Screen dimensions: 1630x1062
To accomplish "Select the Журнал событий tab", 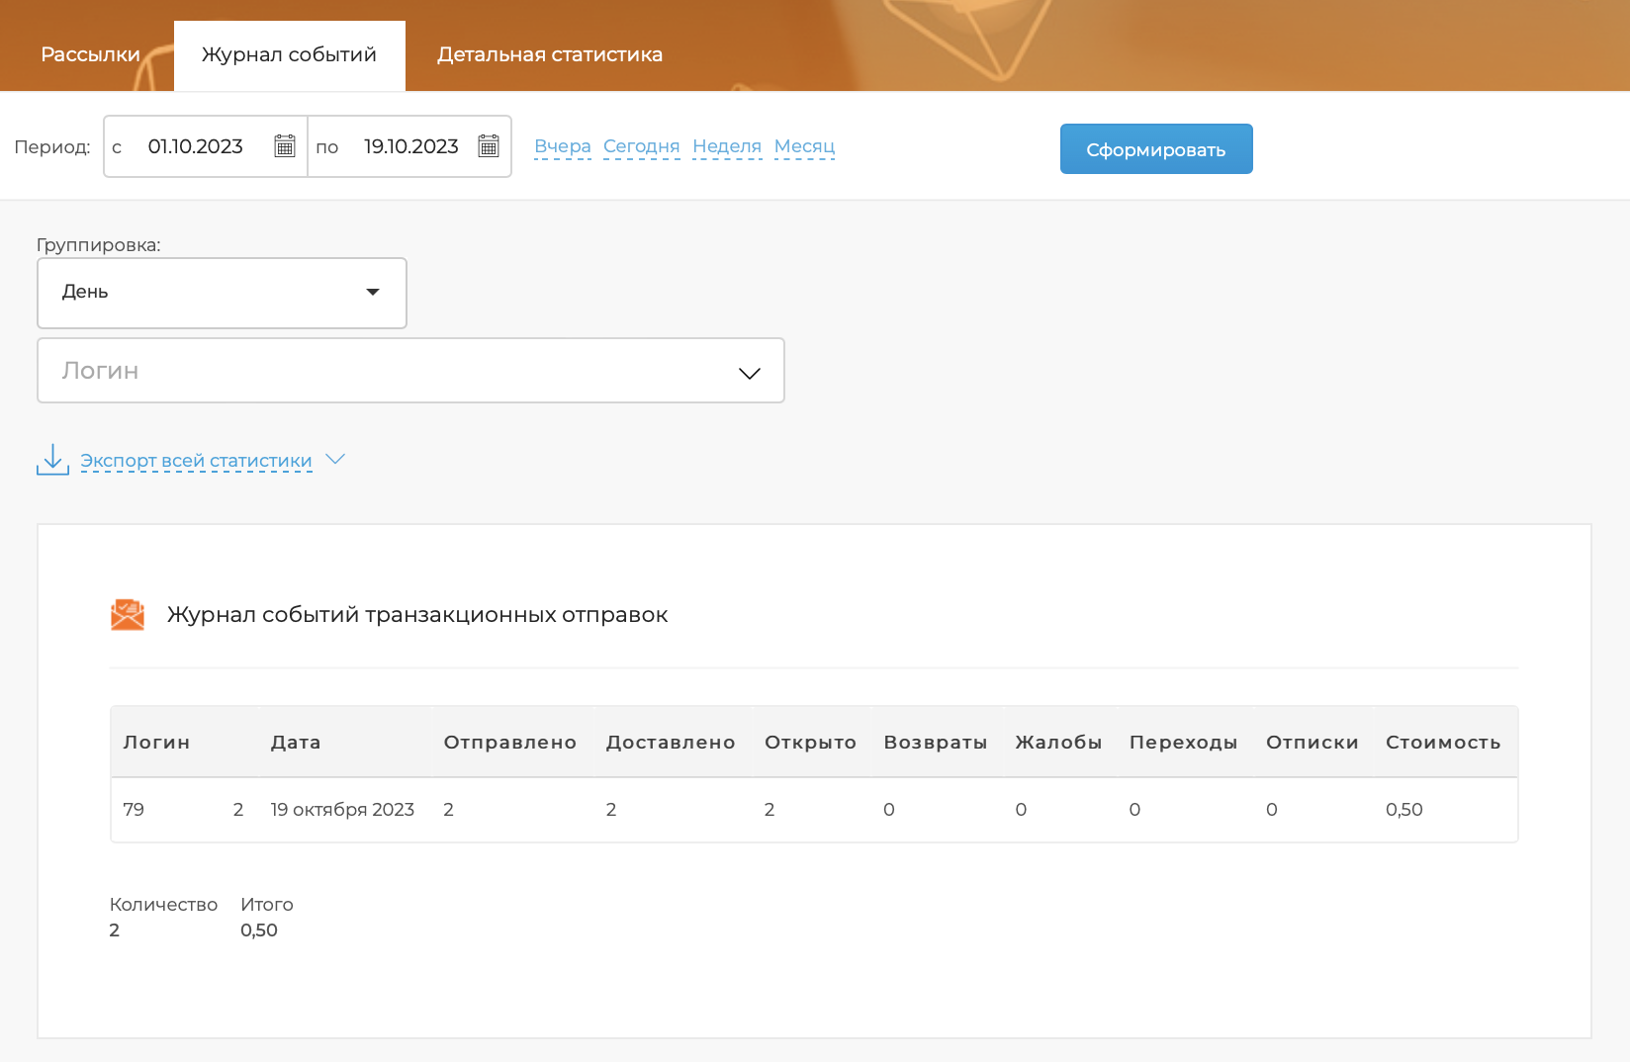I will 289,54.
